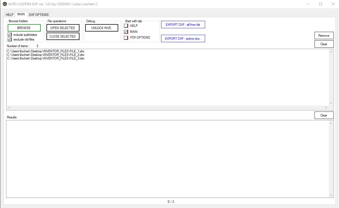Click Clear button below Remove
The image size is (339, 208).
click(x=324, y=44)
